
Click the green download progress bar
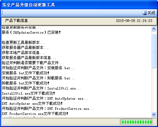[137, 122]
